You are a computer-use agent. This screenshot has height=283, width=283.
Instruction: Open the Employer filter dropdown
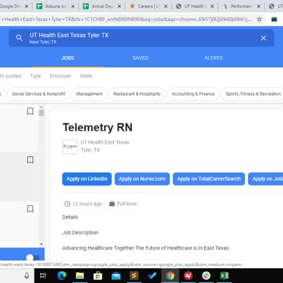[x=61, y=76]
